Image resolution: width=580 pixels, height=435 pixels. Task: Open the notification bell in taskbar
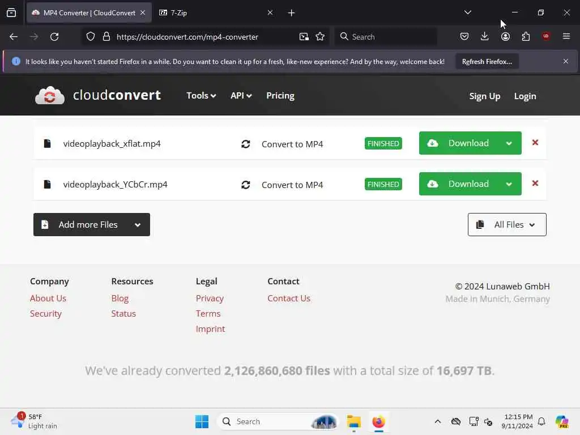click(541, 421)
